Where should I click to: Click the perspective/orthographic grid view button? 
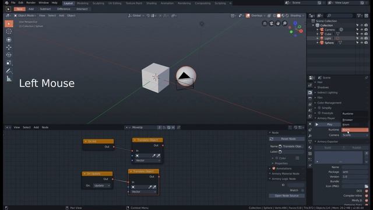[265, 23]
